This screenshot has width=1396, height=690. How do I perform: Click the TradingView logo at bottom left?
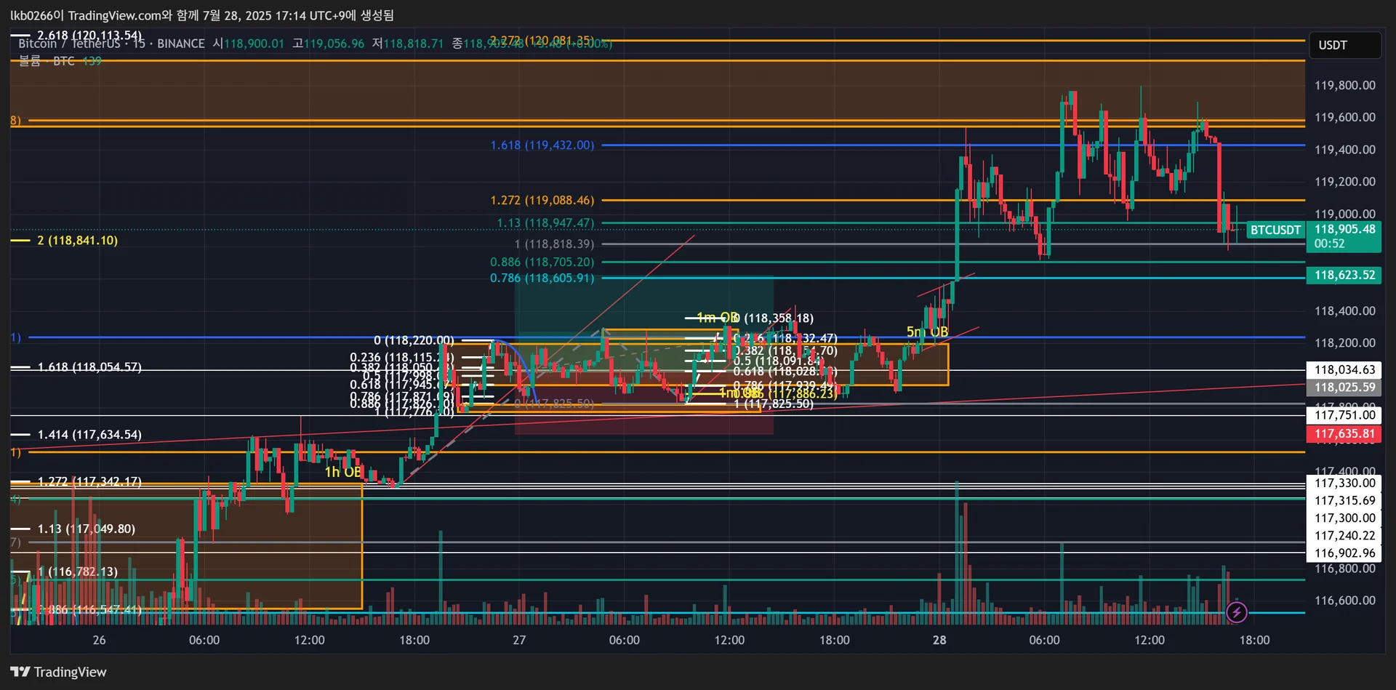[x=58, y=672]
